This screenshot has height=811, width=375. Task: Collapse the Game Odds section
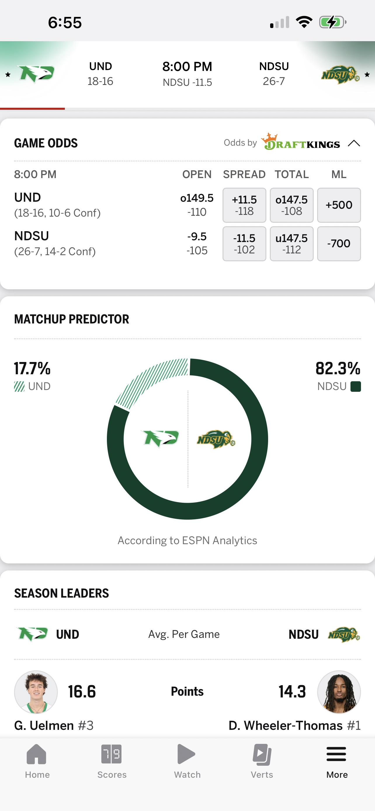coord(354,143)
